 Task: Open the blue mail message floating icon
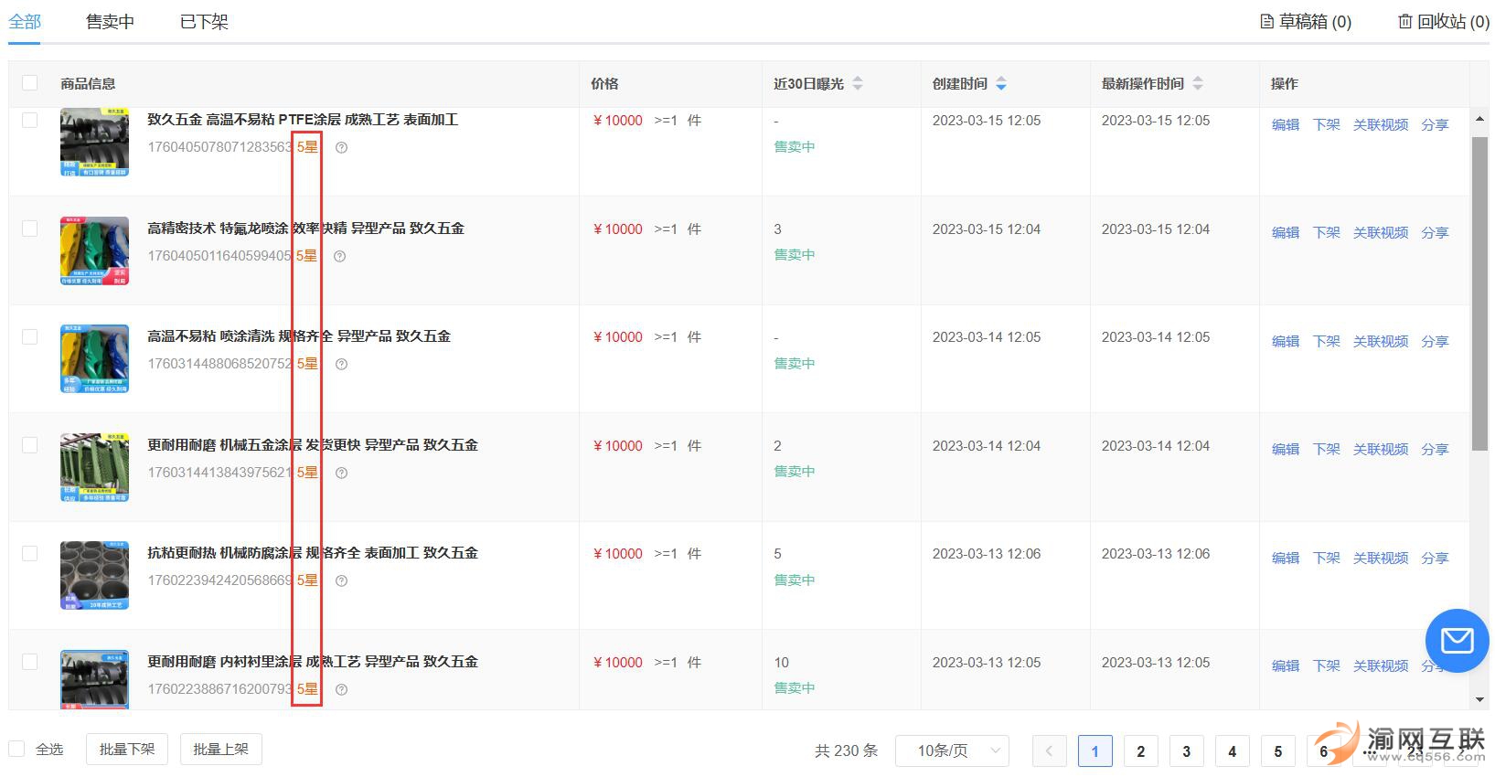point(1457,641)
